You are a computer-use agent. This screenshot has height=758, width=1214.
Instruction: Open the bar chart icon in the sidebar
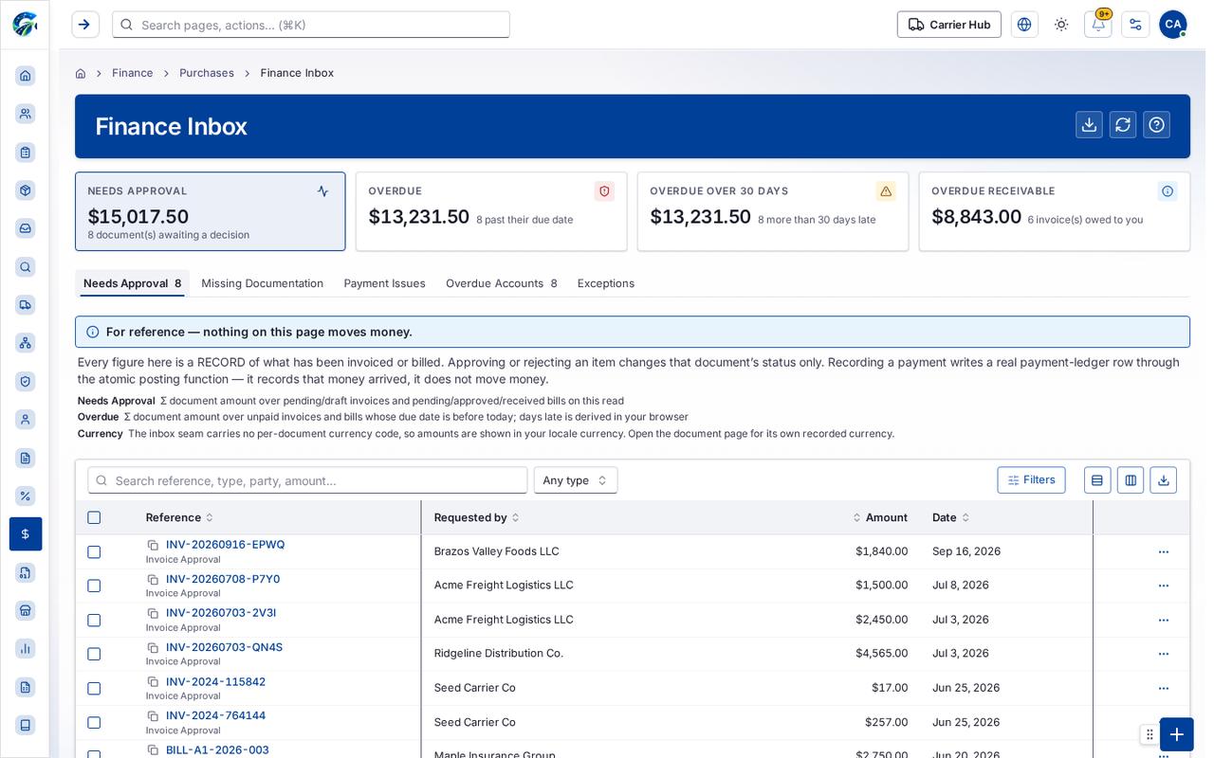click(26, 648)
